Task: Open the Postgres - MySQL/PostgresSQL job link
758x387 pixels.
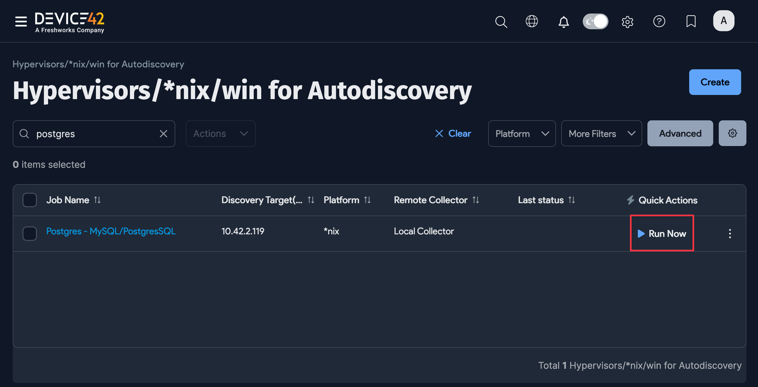Action: [x=111, y=231]
